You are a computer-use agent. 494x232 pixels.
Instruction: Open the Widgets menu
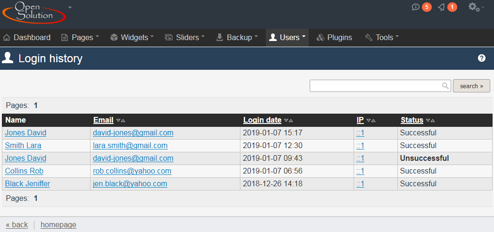(132, 38)
